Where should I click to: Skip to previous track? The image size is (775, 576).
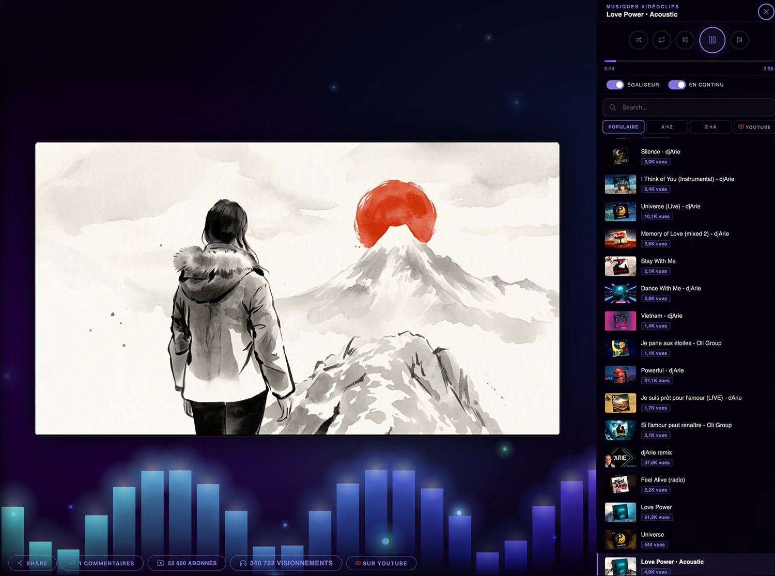click(685, 40)
